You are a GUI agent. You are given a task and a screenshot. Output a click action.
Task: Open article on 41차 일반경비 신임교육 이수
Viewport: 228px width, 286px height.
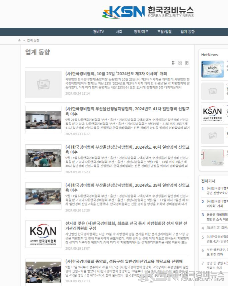tap(128, 111)
